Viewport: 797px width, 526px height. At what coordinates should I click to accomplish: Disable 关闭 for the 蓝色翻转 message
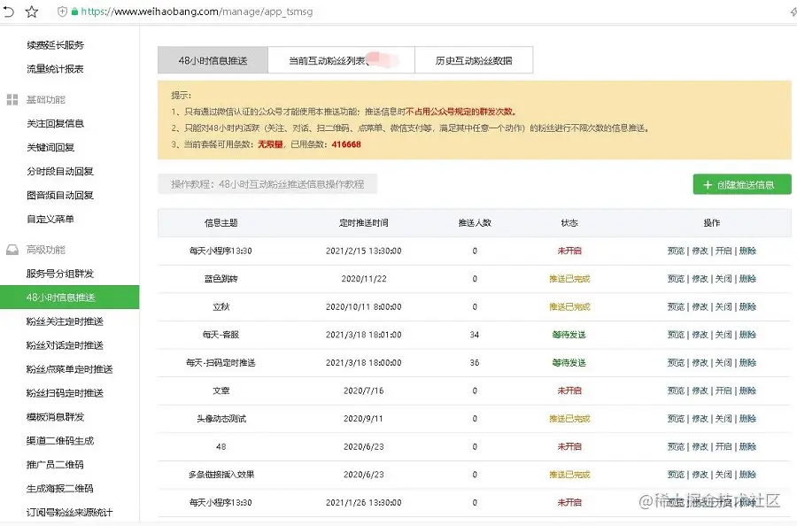tap(722, 279)
